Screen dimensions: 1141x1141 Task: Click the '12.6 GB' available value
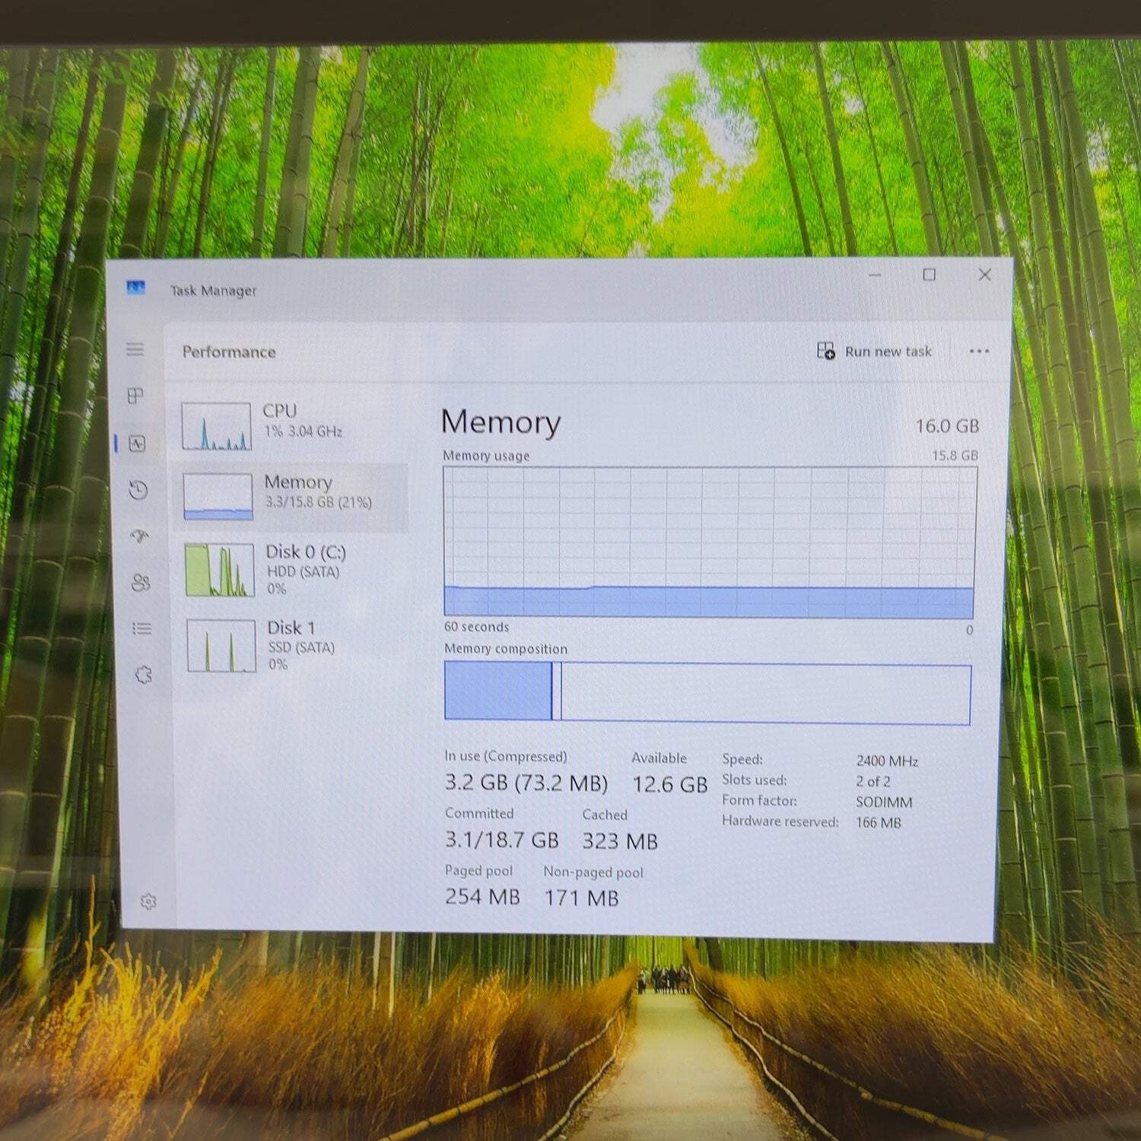pos(670,784)
